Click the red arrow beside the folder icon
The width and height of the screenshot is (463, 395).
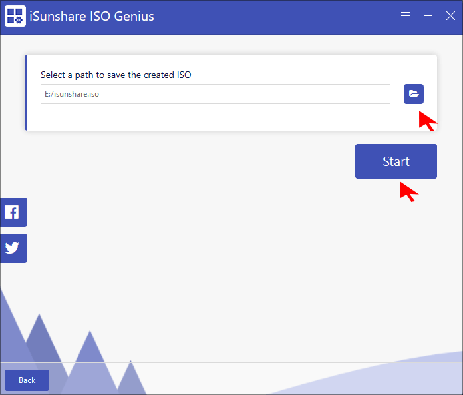(x=427, y=121)
